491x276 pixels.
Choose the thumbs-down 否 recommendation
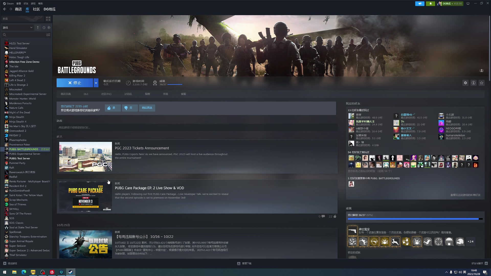point(130,108)
